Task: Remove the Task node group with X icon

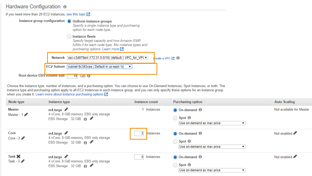Action: (19, 156)
